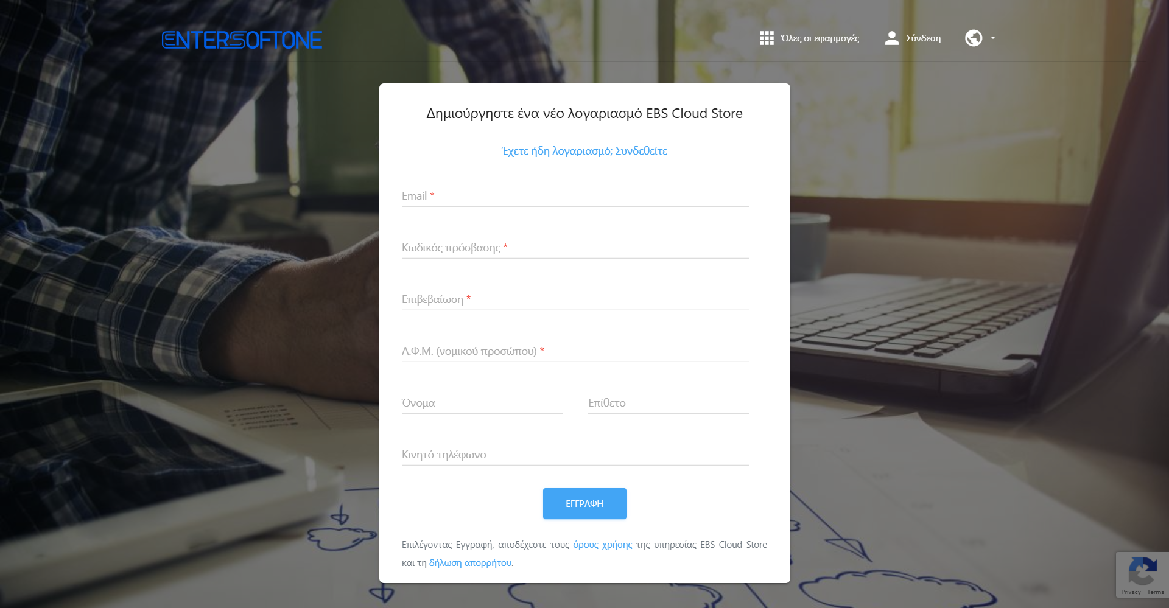
Task: Click the 'Επίθετο' last name field
Action: point(669,403)
